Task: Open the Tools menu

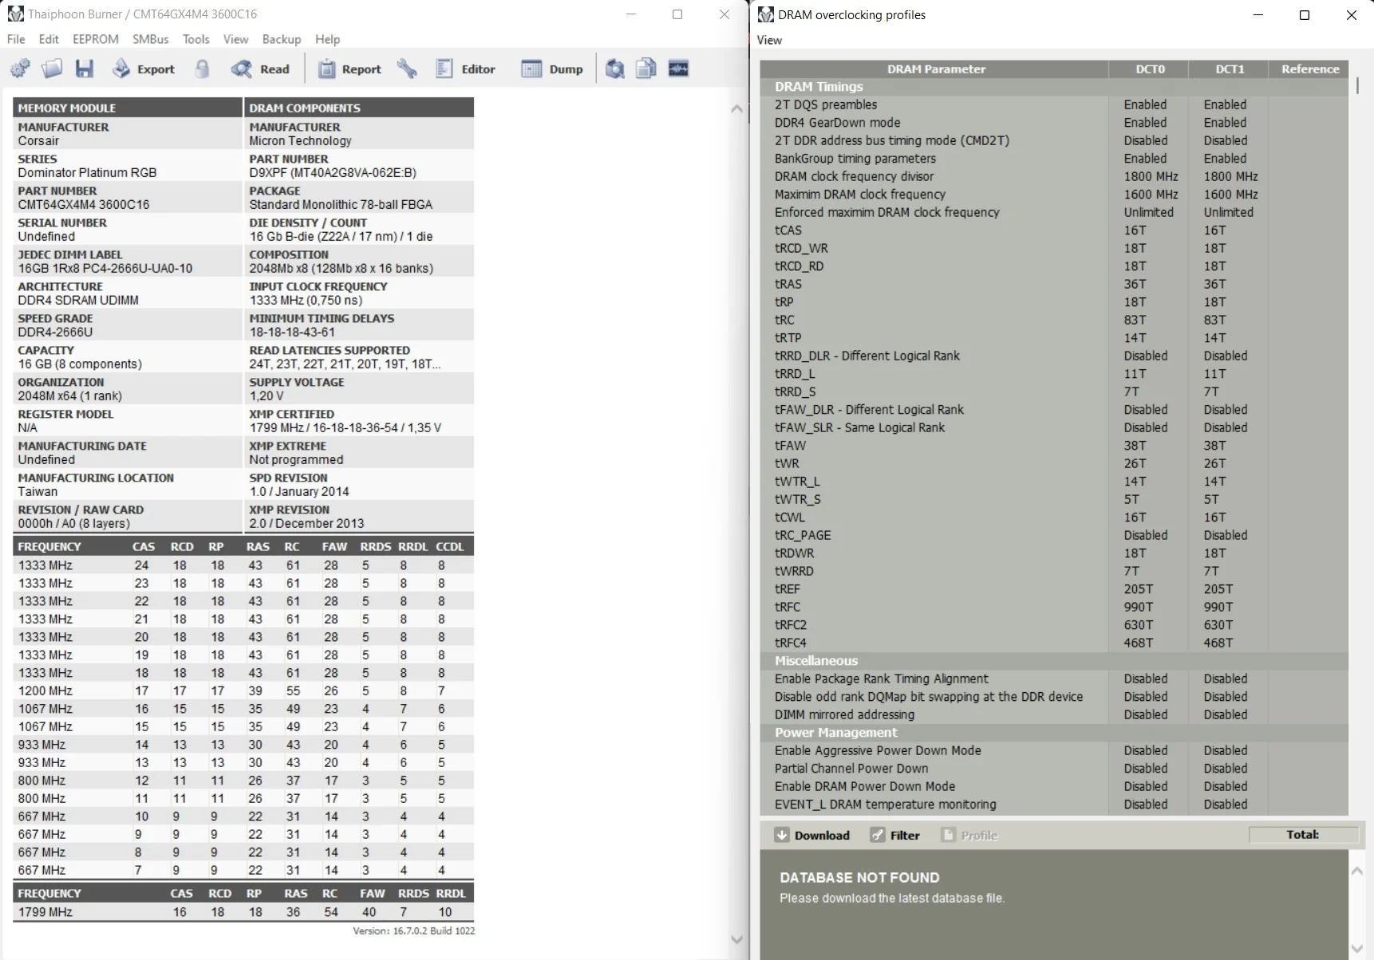Action: point(196,39)
